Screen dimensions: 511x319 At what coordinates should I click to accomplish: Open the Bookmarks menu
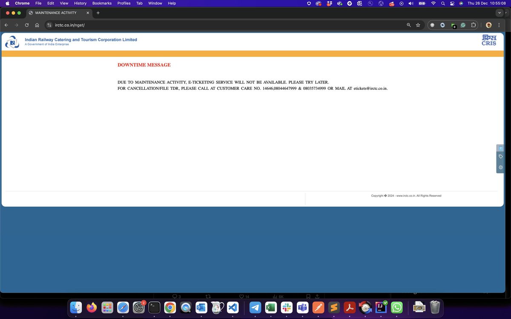pos(102,3)
